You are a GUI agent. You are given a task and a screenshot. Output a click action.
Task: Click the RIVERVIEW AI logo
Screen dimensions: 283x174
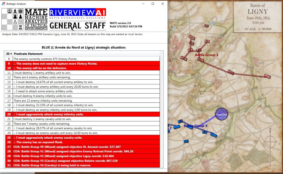pyautogui.click(x=77, y=12)
